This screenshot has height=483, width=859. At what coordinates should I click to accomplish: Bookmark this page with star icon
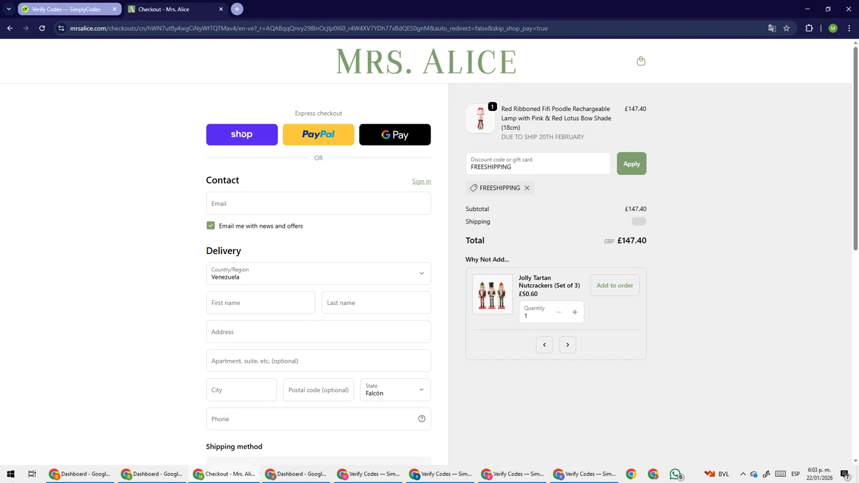click(x=787, y=28)
